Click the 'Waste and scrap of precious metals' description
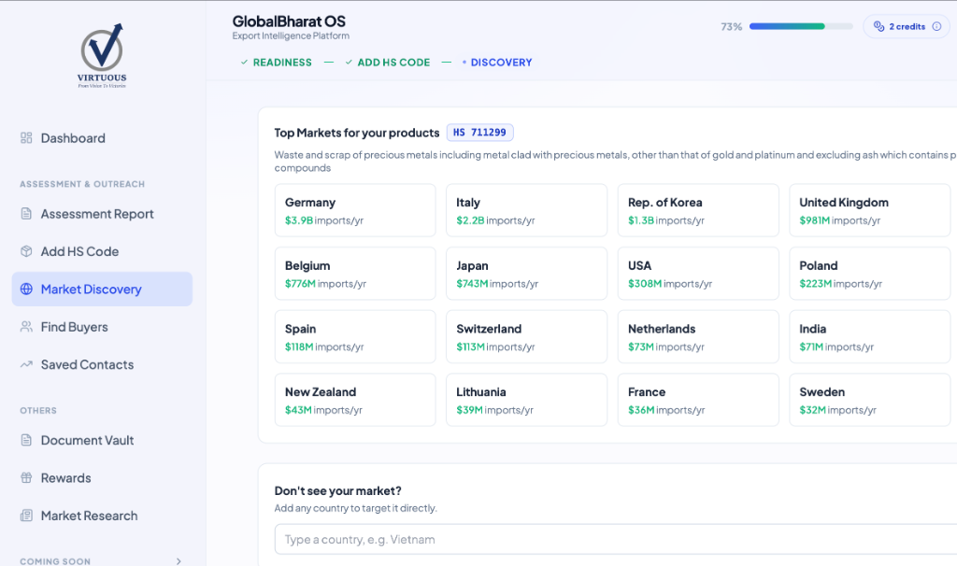Screen dimensions: 957x566 coord(615,162)
